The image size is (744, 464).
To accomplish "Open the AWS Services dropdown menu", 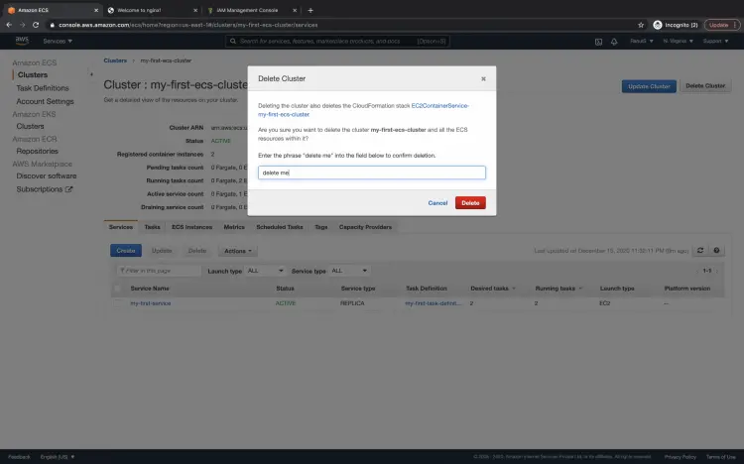I will [x=58, y=42].
